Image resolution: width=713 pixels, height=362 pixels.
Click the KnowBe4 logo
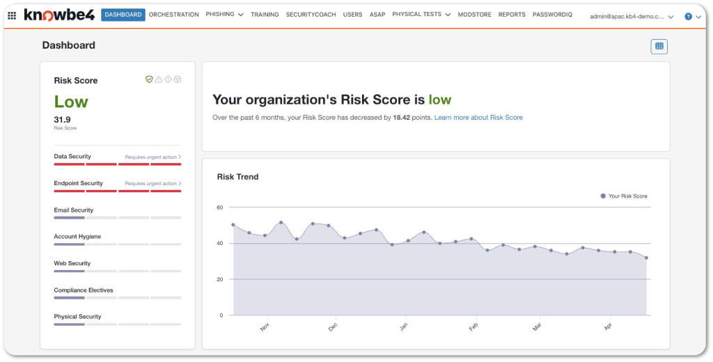60,15
